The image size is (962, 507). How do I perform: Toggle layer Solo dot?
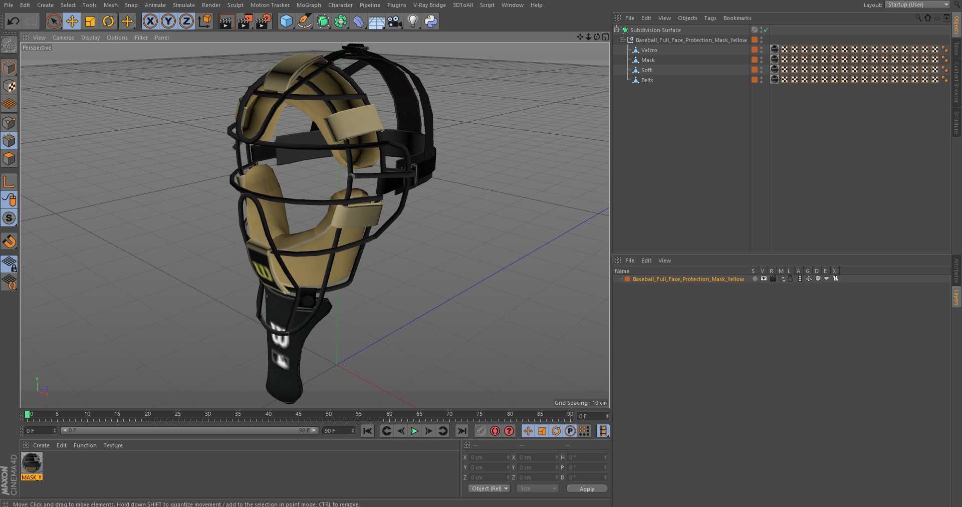755,279
